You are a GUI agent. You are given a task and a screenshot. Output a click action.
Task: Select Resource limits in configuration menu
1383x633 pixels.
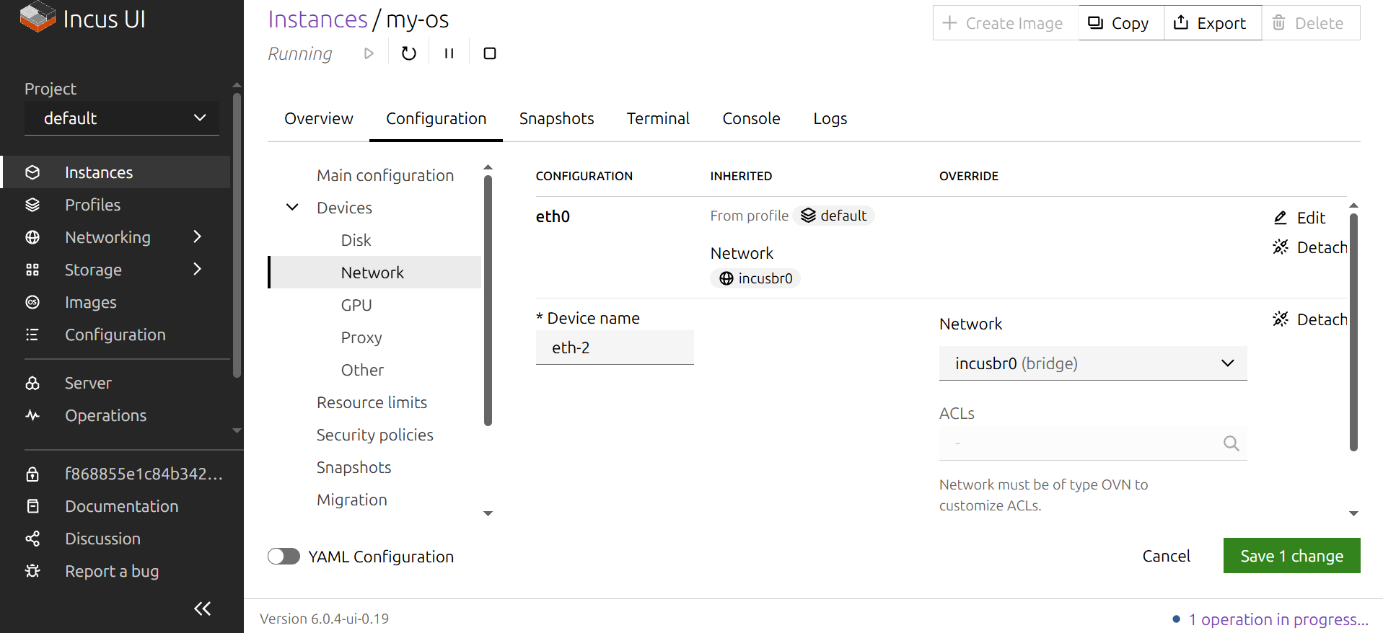[x=372, y=402]
